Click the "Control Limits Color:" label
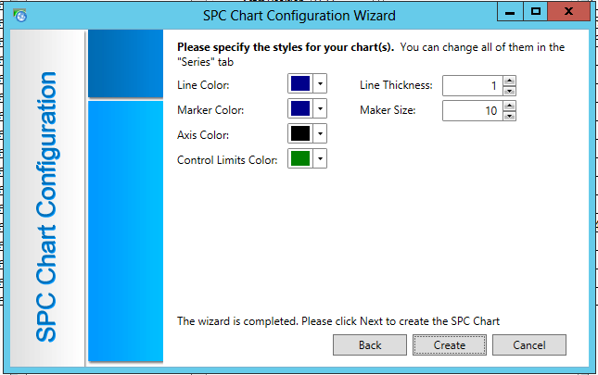This screenshot has width=598, height=375. click(227, 160)
